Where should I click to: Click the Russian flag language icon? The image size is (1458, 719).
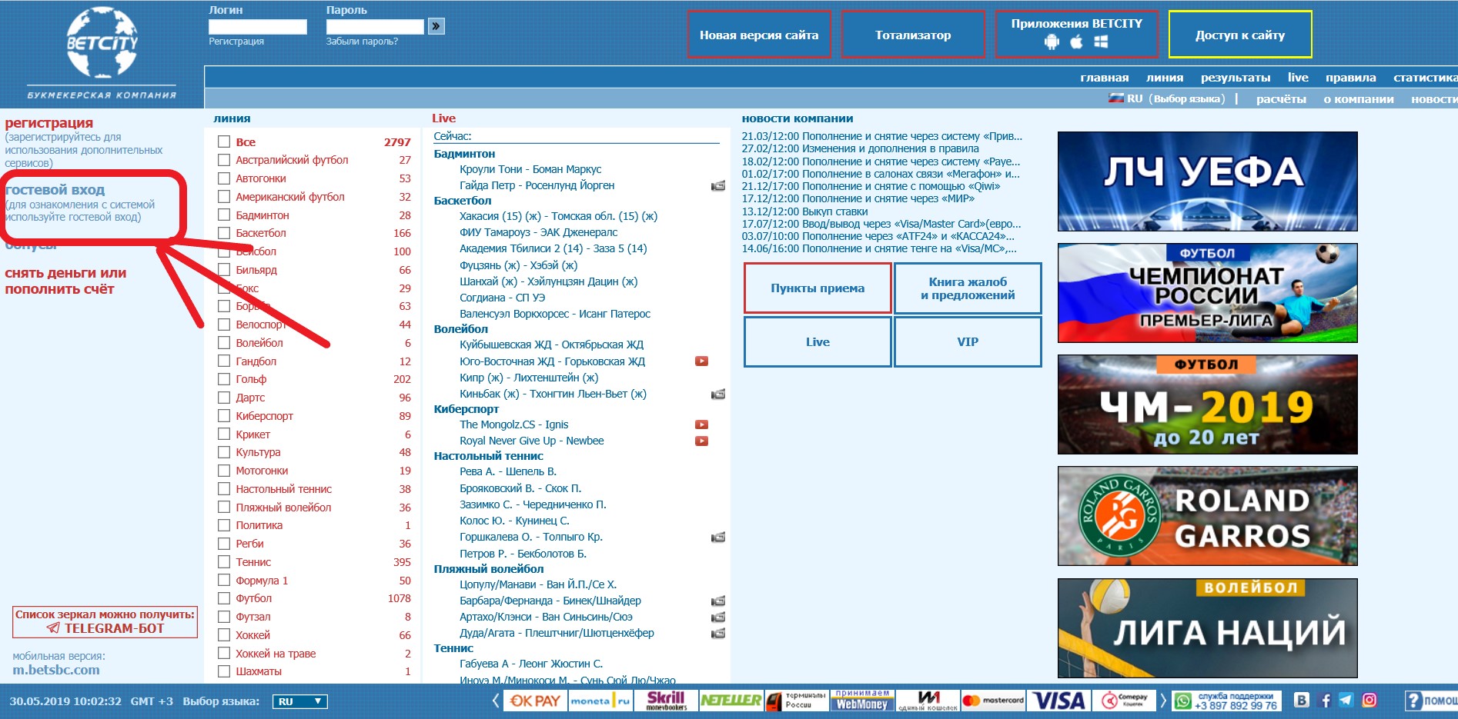1115,98
